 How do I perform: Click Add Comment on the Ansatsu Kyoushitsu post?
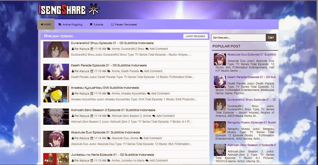click(161, 94)
